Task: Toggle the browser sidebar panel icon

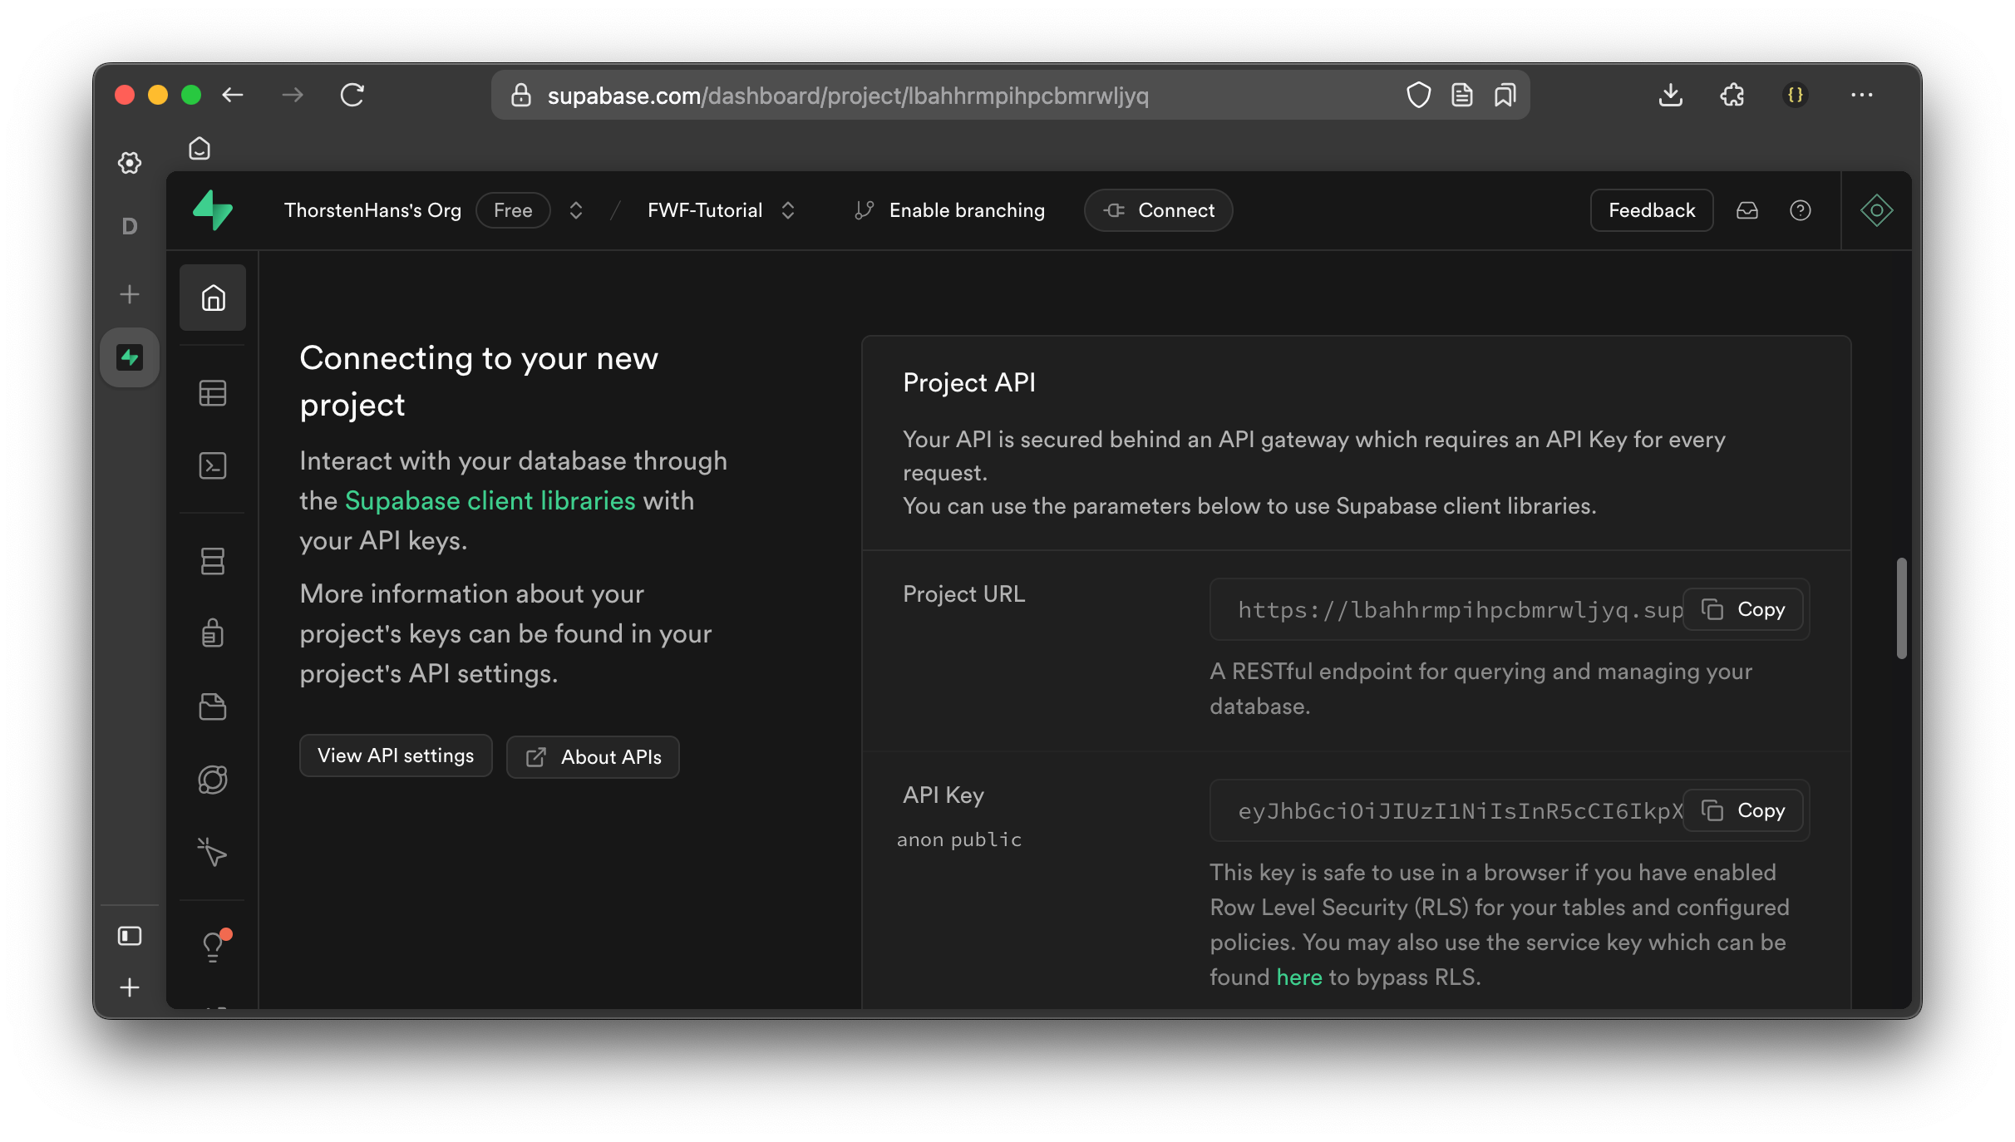Action: tap(130, 936)
